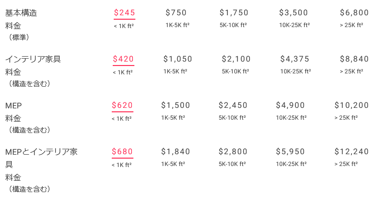Image resolution: width=382 pixels, height=200 pixels.
Task: Pick the $2,100 interior furniture price
Action: click(236, 59)
